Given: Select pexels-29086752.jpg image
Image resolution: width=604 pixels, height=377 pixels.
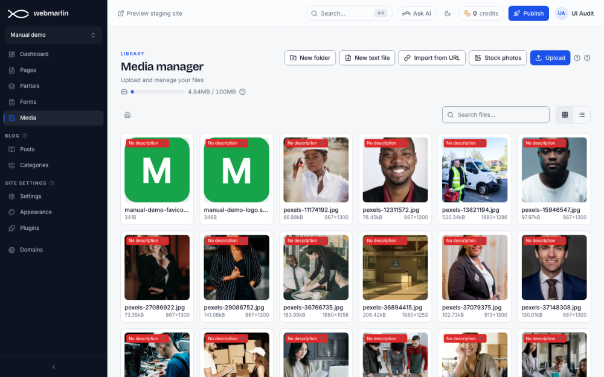Looking at the screenshot, I should click(237, 267).
